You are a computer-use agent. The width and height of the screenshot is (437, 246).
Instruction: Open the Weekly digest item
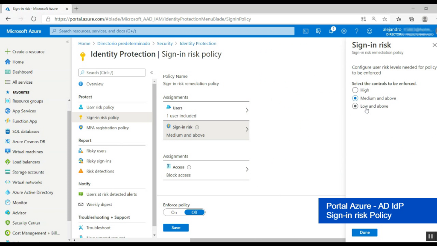pos(99,205)
